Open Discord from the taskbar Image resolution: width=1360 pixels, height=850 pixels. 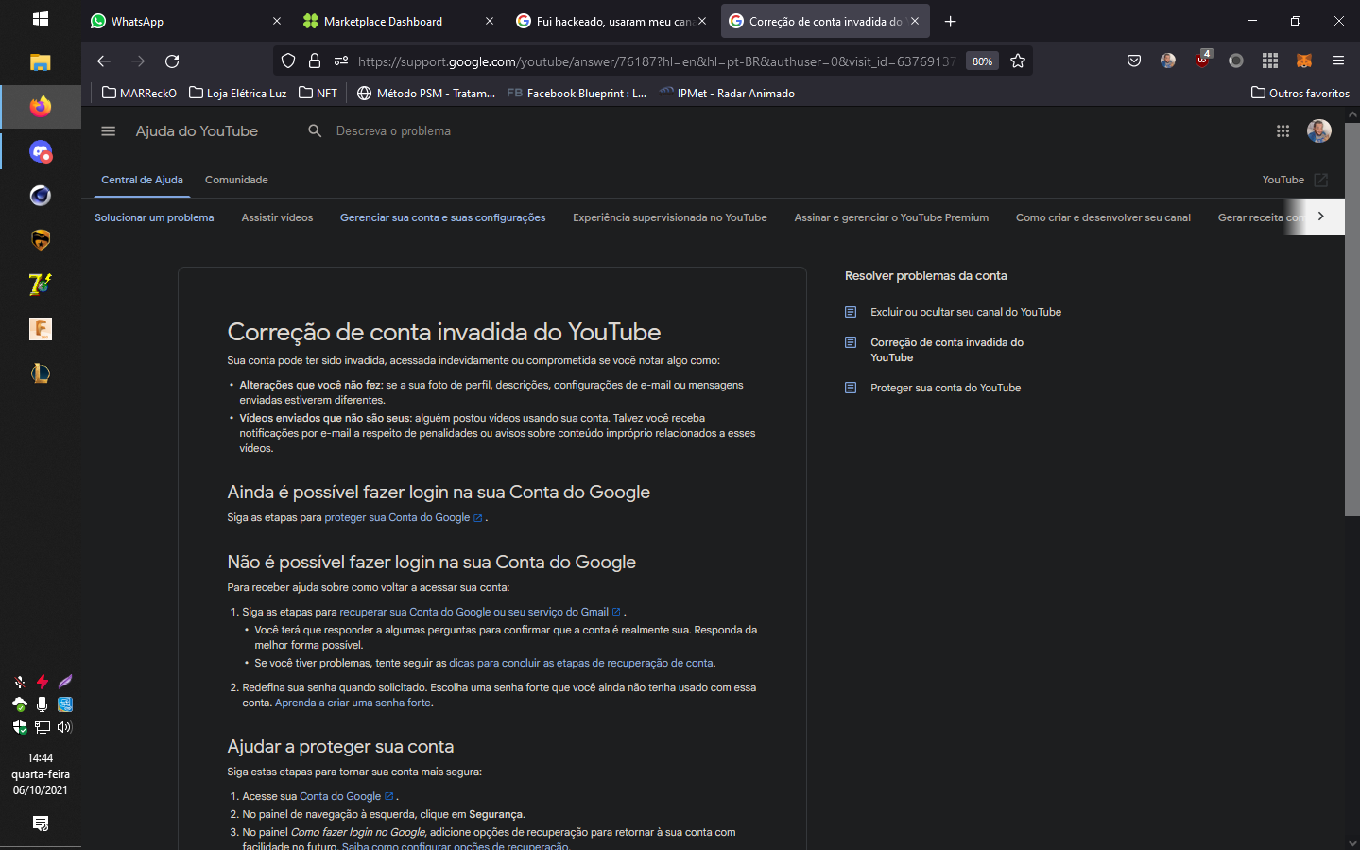click(41, 151)
